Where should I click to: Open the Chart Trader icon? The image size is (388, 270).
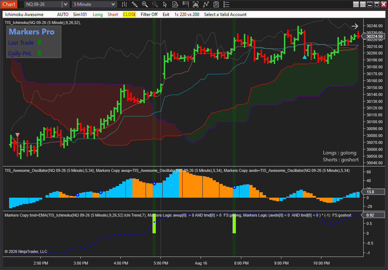tap(185, 4)
